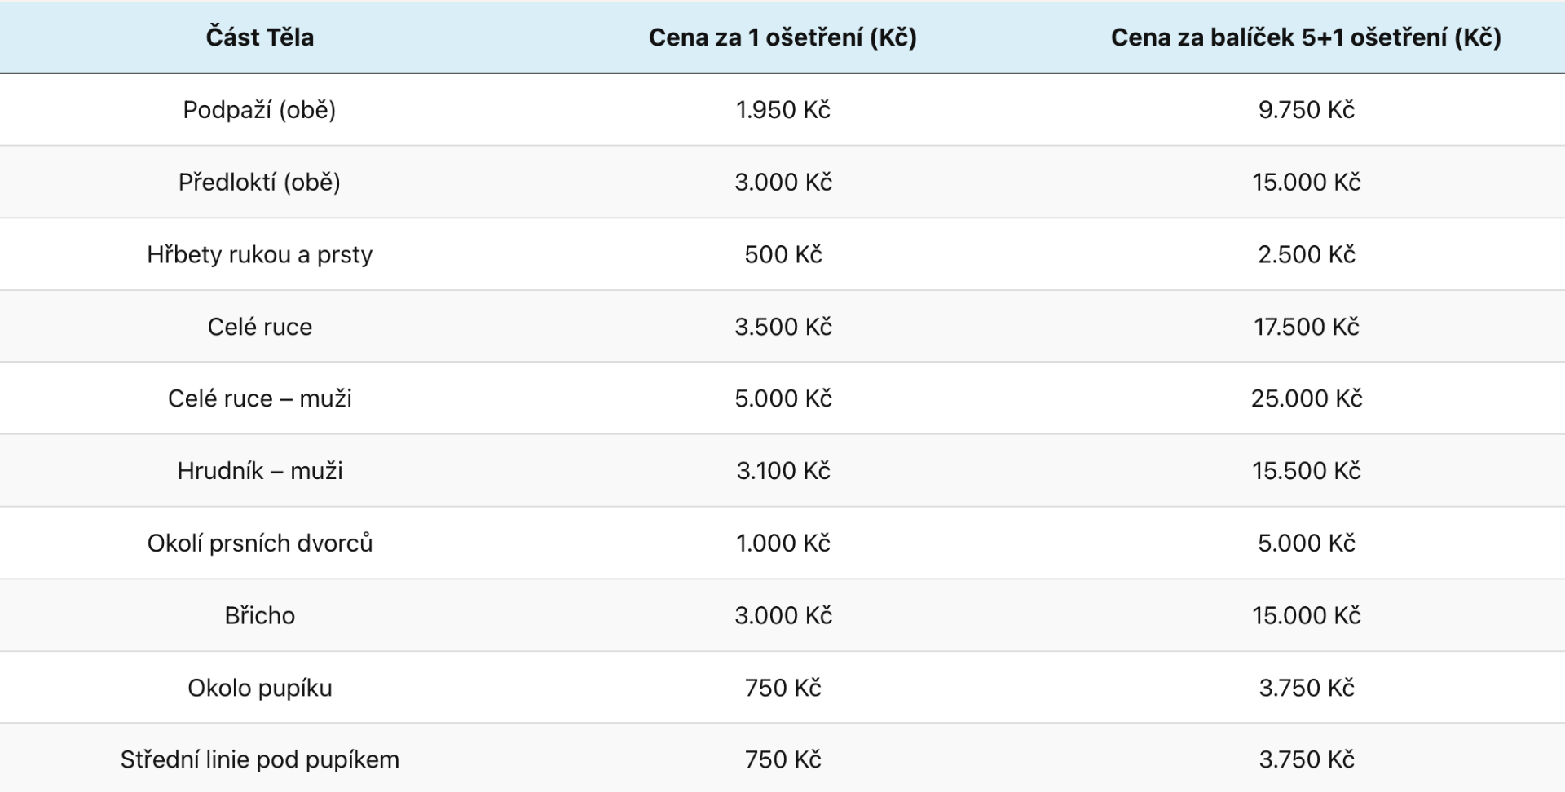This screenshot has width=1565, height=792.
Task: Select the 25.000 Kč package price
Action: tap(1306, 398)
